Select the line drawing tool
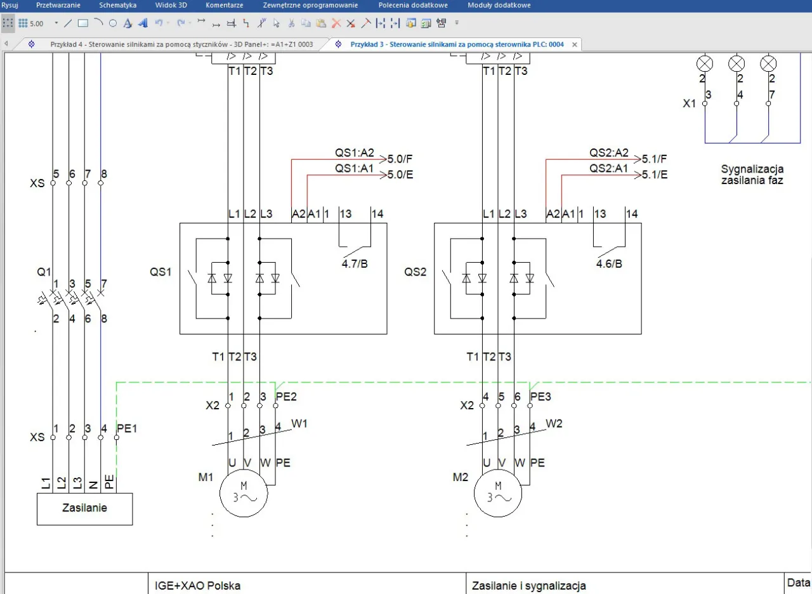 click(x=68, y=23)
